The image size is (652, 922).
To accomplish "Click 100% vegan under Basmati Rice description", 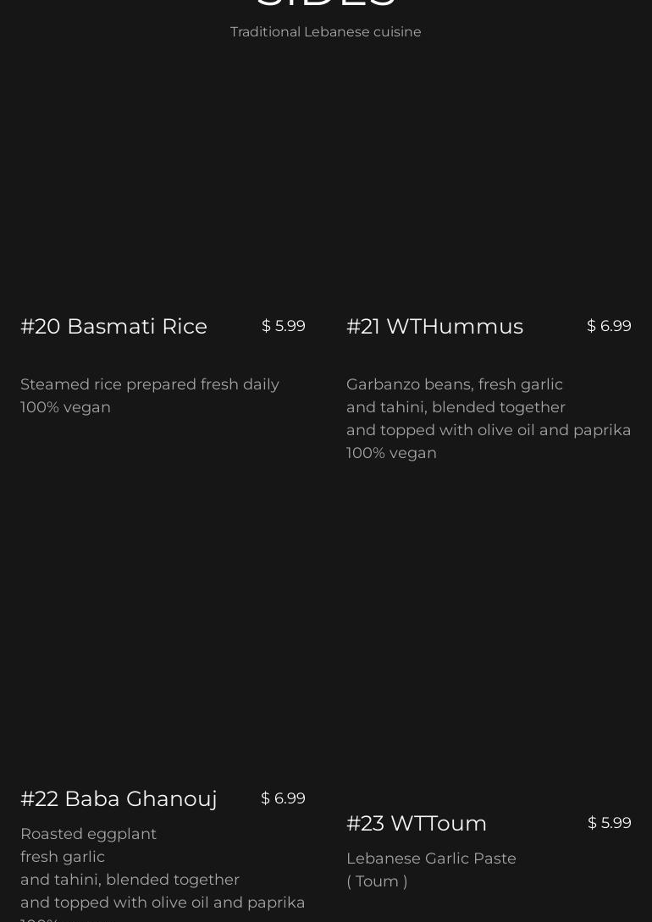I will (65, 407).
